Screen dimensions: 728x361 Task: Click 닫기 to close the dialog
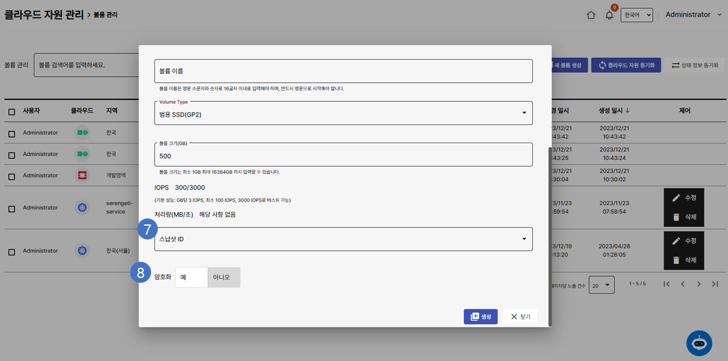520,316
